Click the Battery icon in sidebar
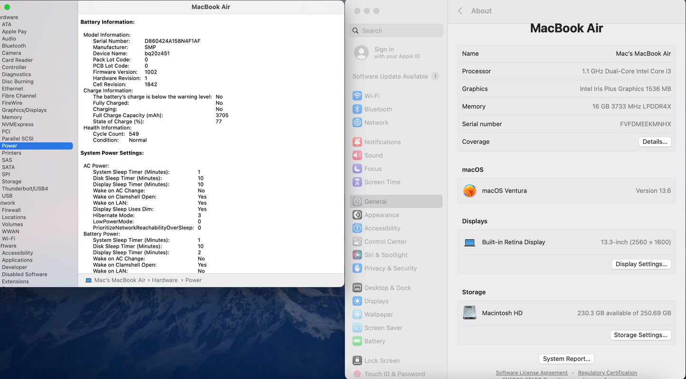686x379 pixels. coord(357,341)
